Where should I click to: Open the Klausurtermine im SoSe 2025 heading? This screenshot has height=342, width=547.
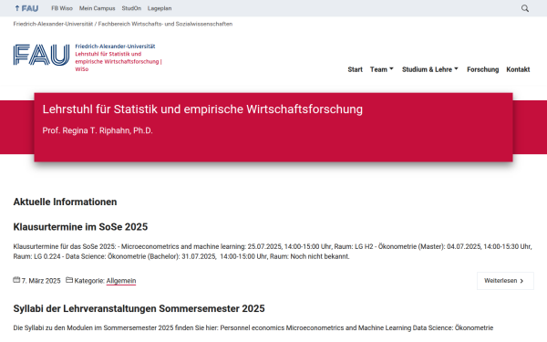pos(80,227)
